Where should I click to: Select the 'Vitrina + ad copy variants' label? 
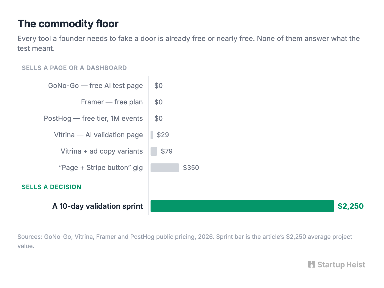coord(102,151)
